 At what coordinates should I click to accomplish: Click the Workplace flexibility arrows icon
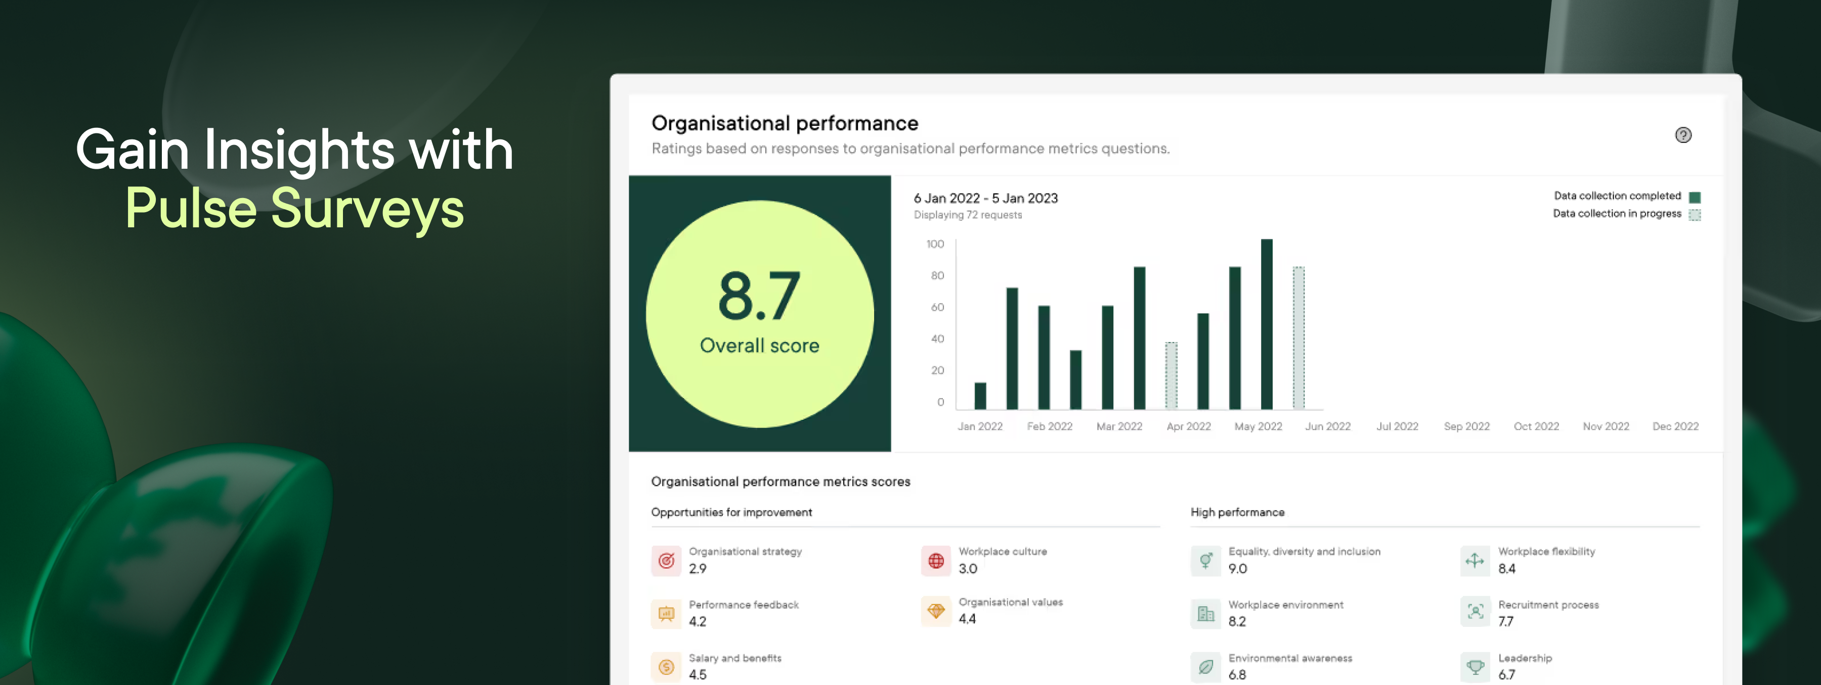pos(1476,561)
